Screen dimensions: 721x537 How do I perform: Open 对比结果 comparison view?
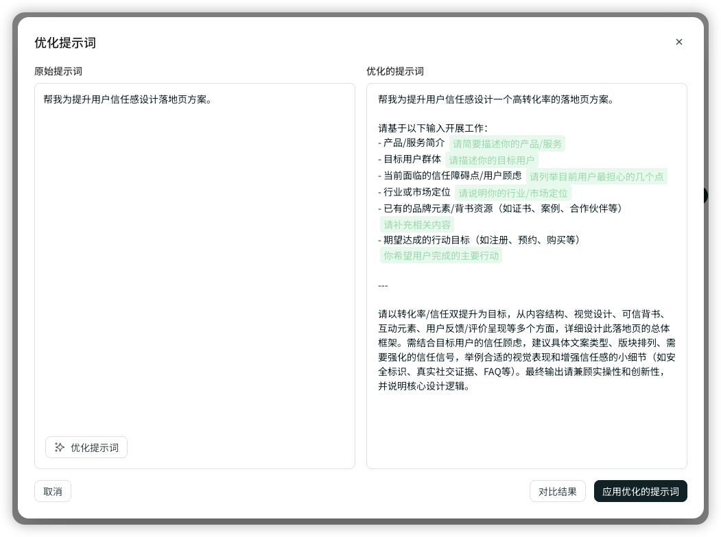(x=557, y=491)
